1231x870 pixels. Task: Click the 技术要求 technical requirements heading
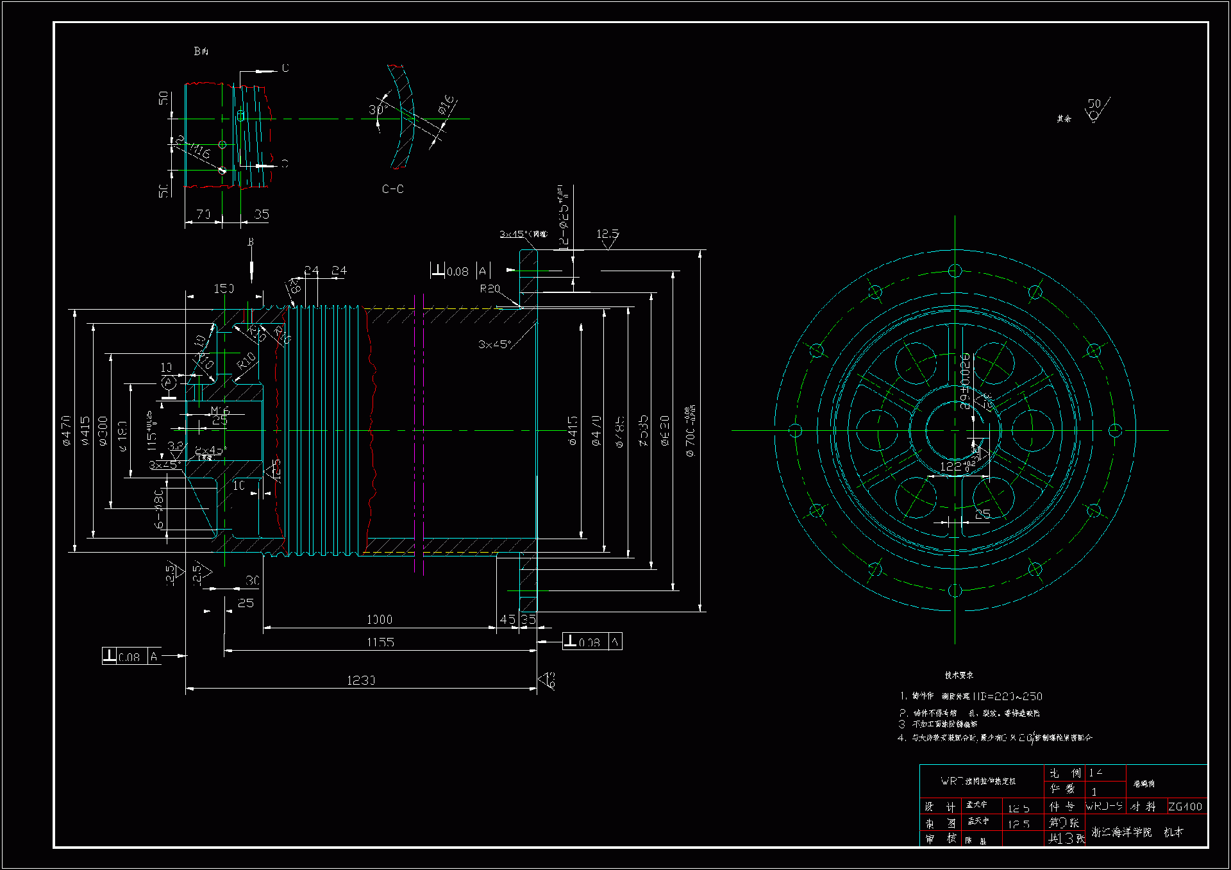point(959,675)
